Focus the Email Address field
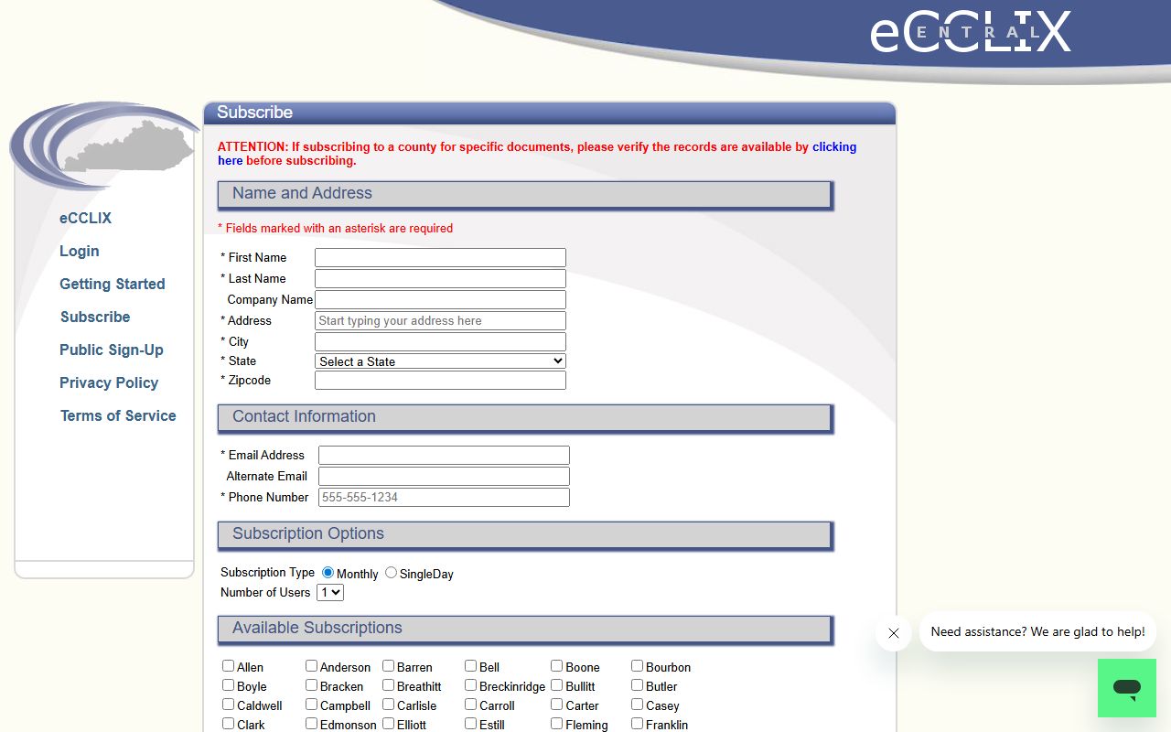The height and width of the screenshot is (732, 1171). (x=444, y=456)
